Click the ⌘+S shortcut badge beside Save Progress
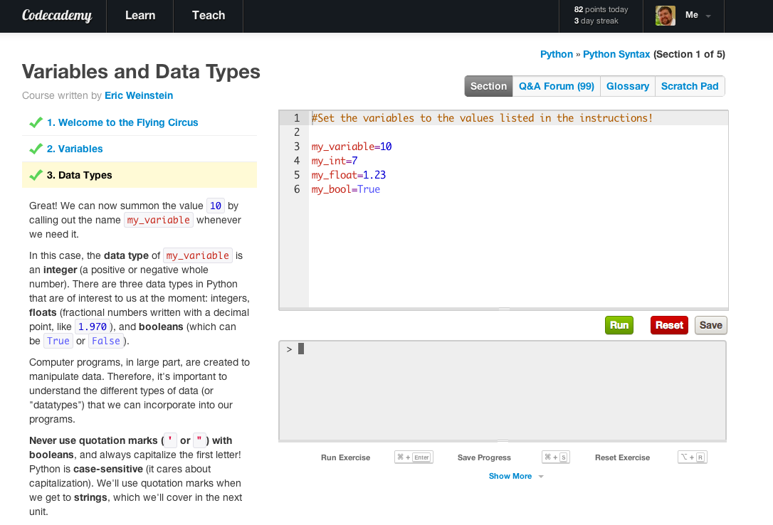 [x=555, y=457]
